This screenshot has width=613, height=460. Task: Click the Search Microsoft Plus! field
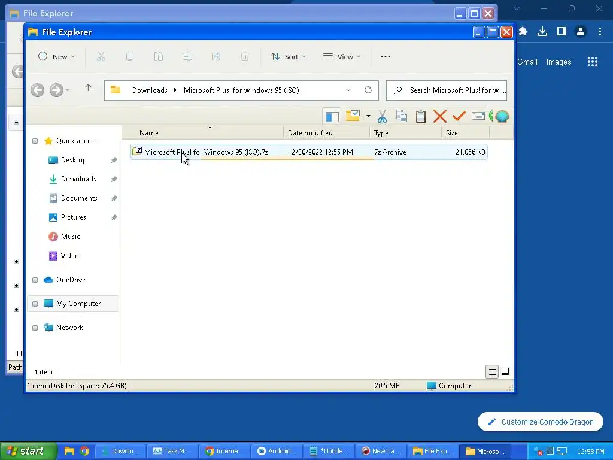click(447, 90)
